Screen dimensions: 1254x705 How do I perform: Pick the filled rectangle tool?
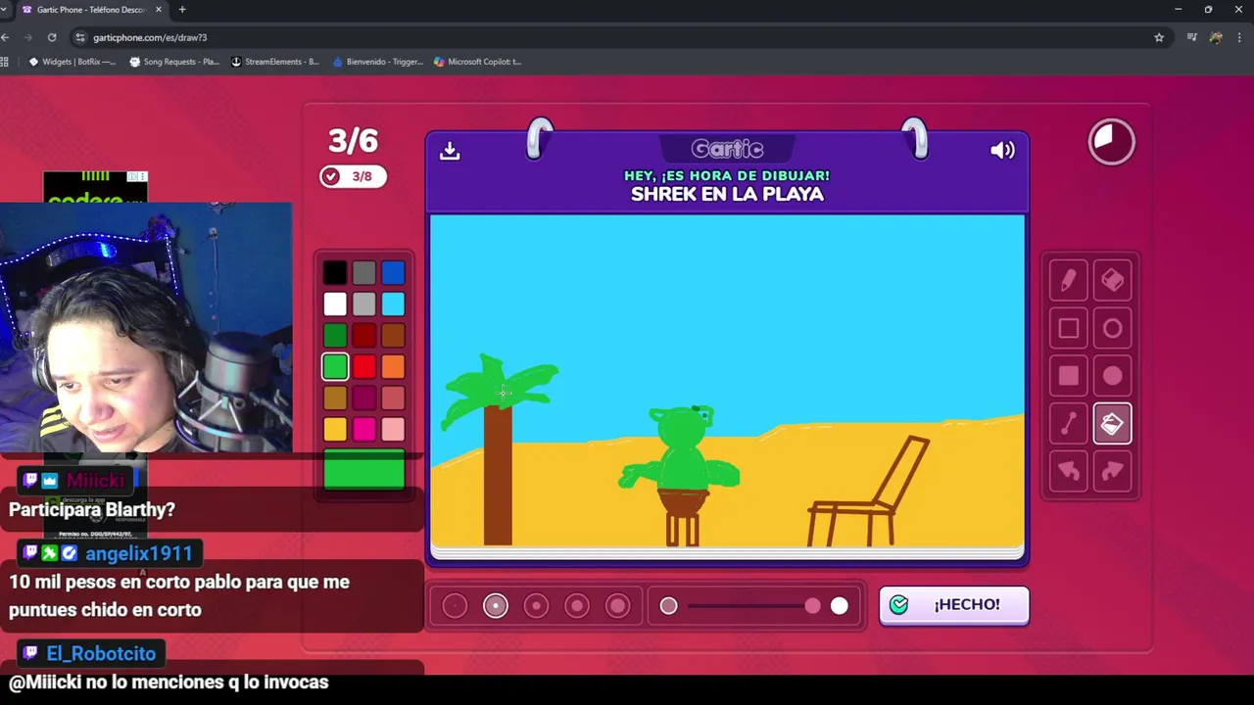[x=1069, y=376]
